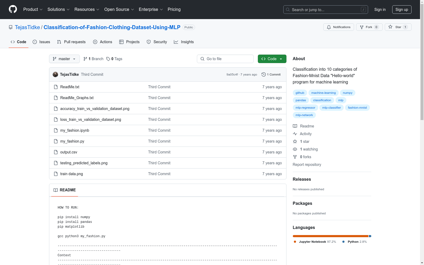The image size is (424, 265).
Task: Open the testing_predicted_labels.png file
Action: pyautogui.click(x=84, y=163)
